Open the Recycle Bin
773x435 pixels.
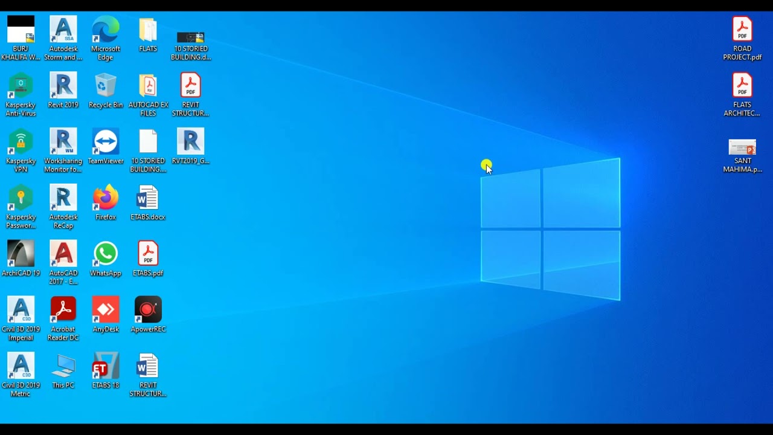[x=106, y=90]
